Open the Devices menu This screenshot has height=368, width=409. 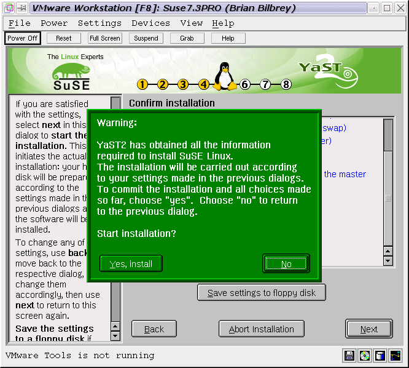pyautogui.click(x=151, y=23)
